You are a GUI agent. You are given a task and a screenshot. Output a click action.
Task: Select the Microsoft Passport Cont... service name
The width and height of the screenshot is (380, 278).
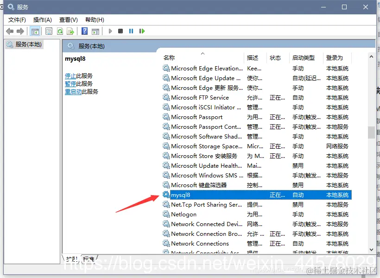[206, 127]
